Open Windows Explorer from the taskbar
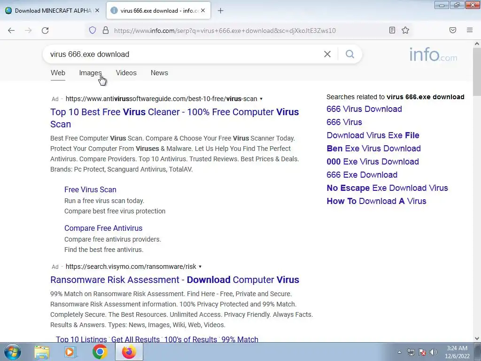The width and height of the screenshot is (481, 361). pos(42,352)
